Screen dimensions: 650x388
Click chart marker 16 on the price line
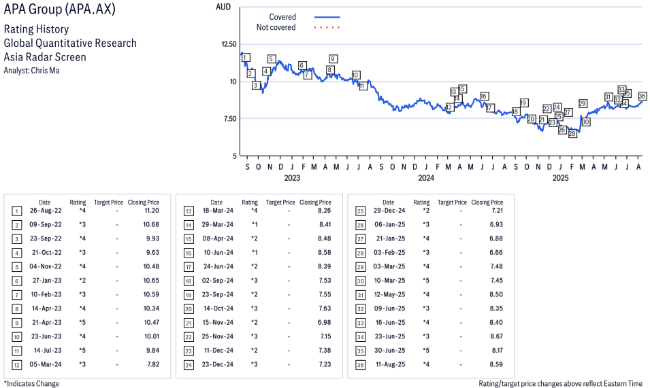(484, 96)
